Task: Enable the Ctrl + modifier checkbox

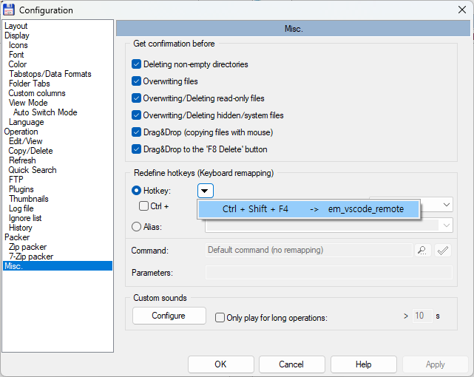Action: pyautogui.click(x=144, y=206)
